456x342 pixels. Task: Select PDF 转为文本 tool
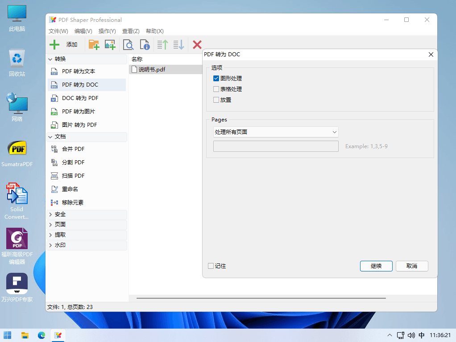pyautogui.click(x=87, y=71)
